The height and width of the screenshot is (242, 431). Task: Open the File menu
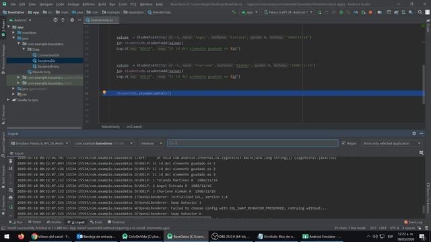[13, 4]
